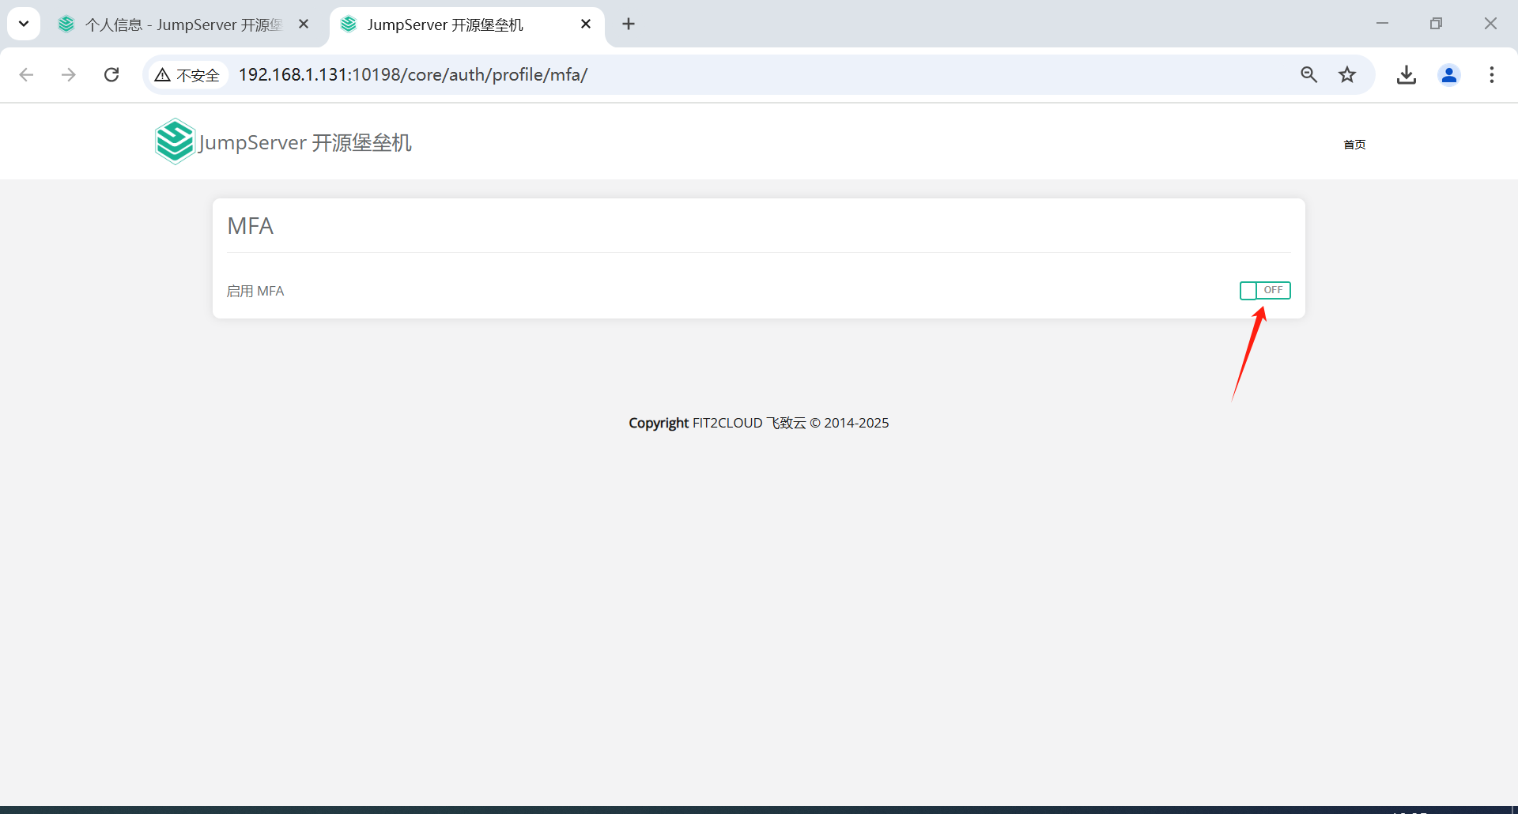Open the 首页 home link
Image resolution: width=1518 pixels, height=814 pixels.
coord(1354,145)
